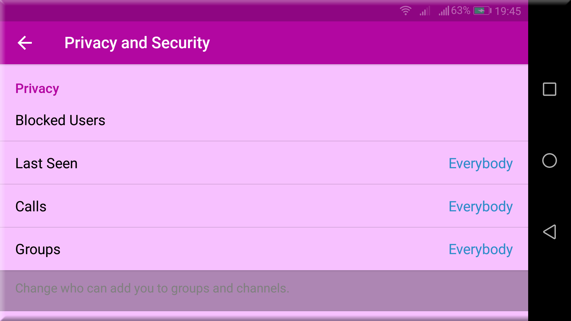This screenshot has width=571, height=321.
Task: Tap the Privacy and Security title
Action: tap(137, 43)
